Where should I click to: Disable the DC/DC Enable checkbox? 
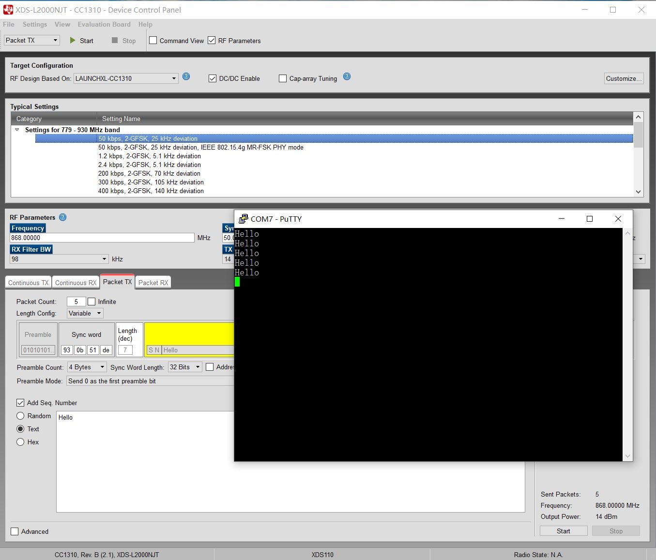tap(212, 78)
